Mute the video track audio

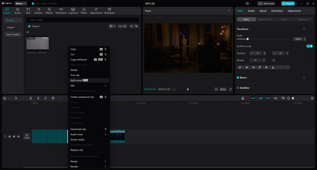18,136
